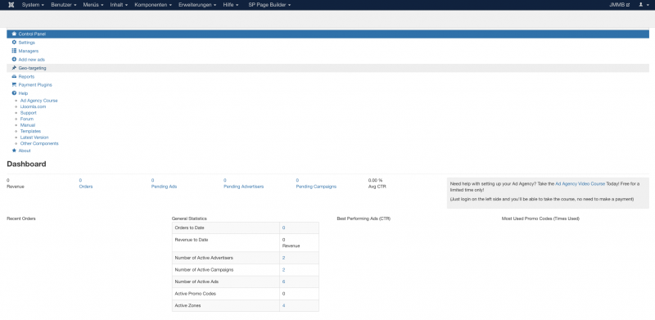Open the Benutzer dropdown menu
The image size is (655, 320).
[x=64, y=5]
